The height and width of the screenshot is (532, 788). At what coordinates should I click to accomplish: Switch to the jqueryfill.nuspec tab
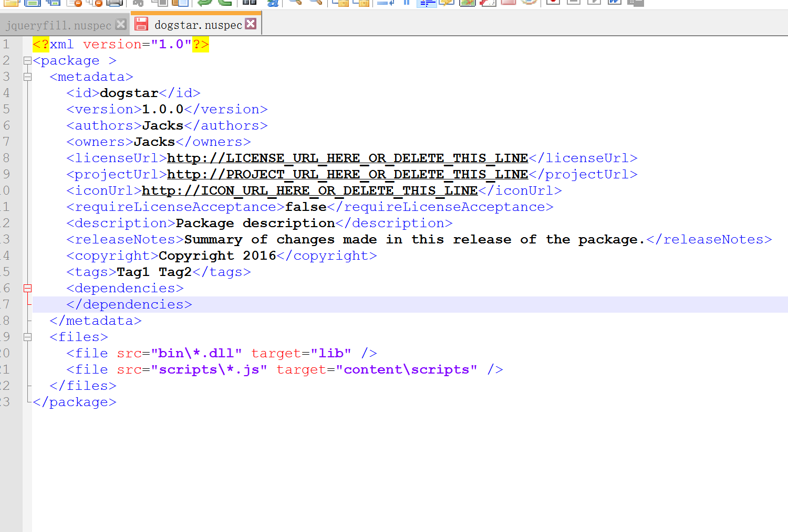[x=58, y=25]
